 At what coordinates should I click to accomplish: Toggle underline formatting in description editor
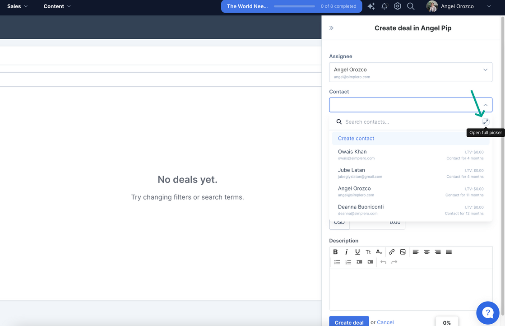pyautogui.click(x=357, y=252)
